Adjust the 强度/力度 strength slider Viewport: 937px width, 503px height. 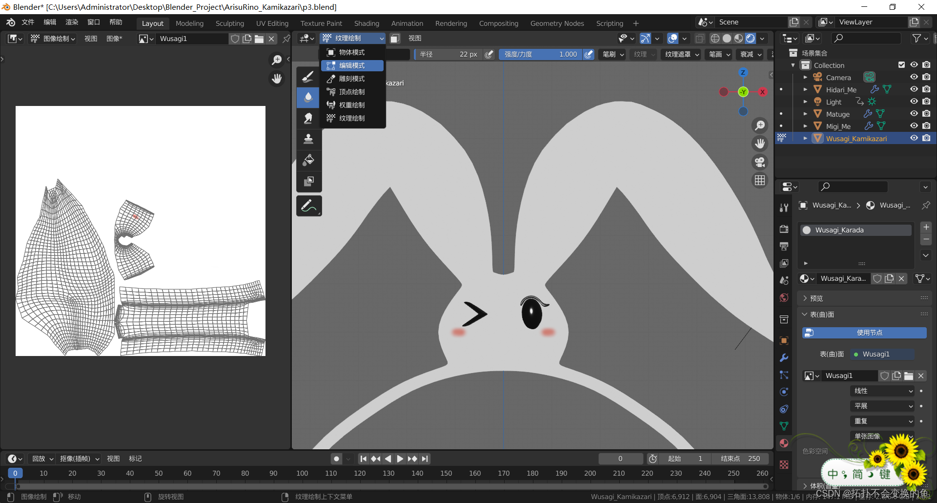[x=540, y=54]
